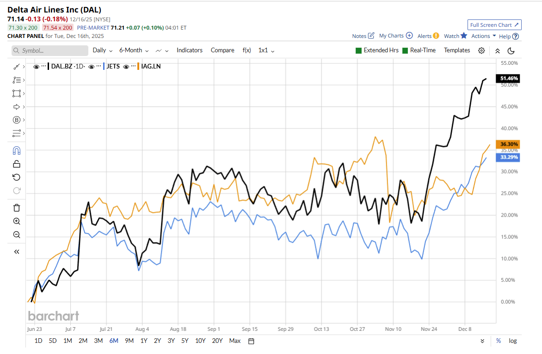542x354 pixels.
Task: Click the Full Screen Chart button
Action: (494, 25)
